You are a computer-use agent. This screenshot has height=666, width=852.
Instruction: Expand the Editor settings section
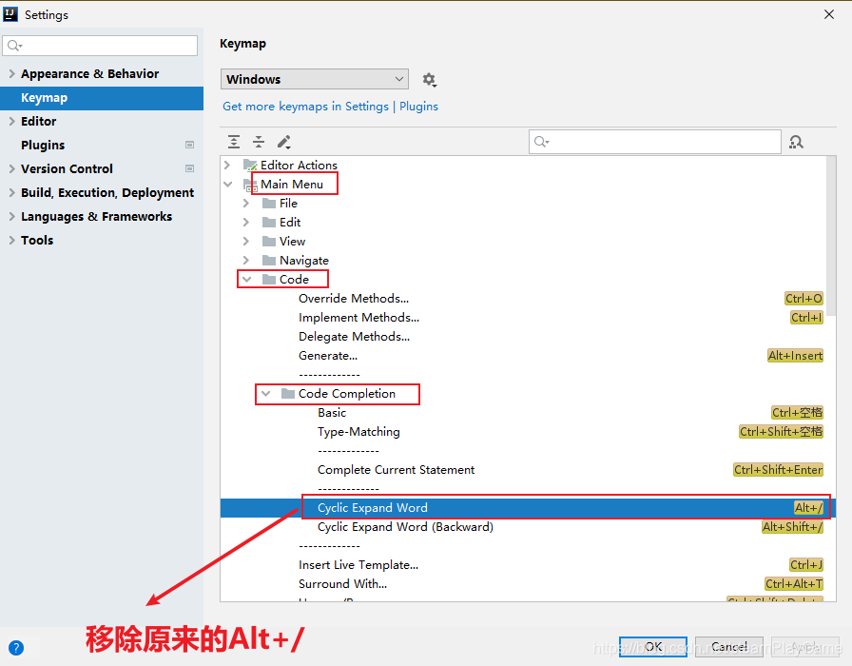(x=12, y=121)
